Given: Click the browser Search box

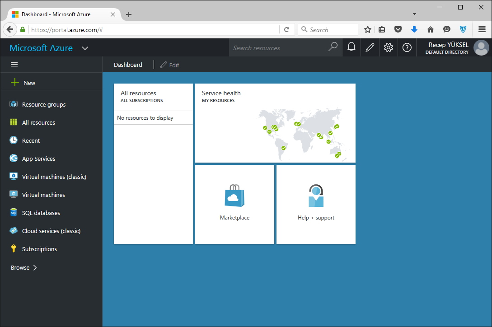Looking at the screenshot, I should tap(328, 29).
